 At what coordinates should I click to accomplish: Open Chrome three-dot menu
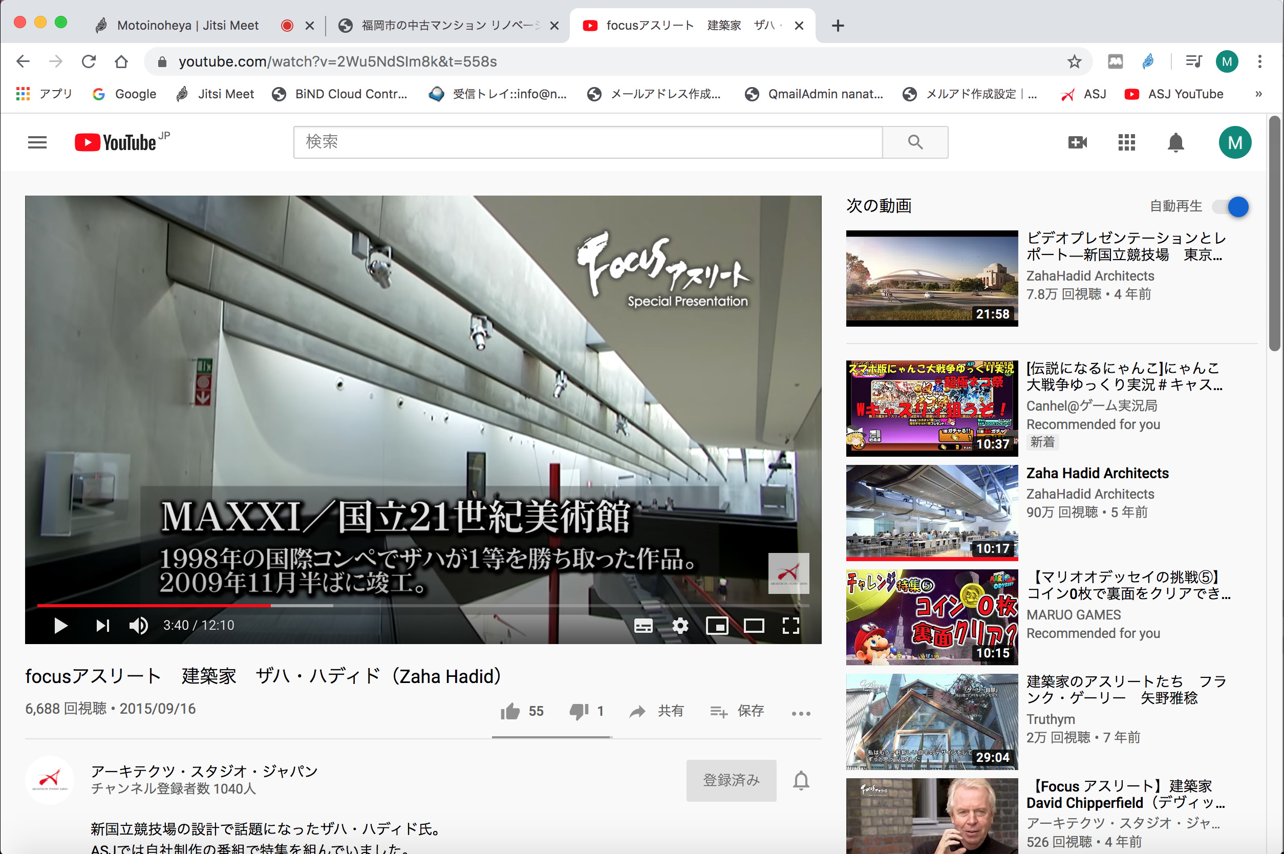[1259, 61]
